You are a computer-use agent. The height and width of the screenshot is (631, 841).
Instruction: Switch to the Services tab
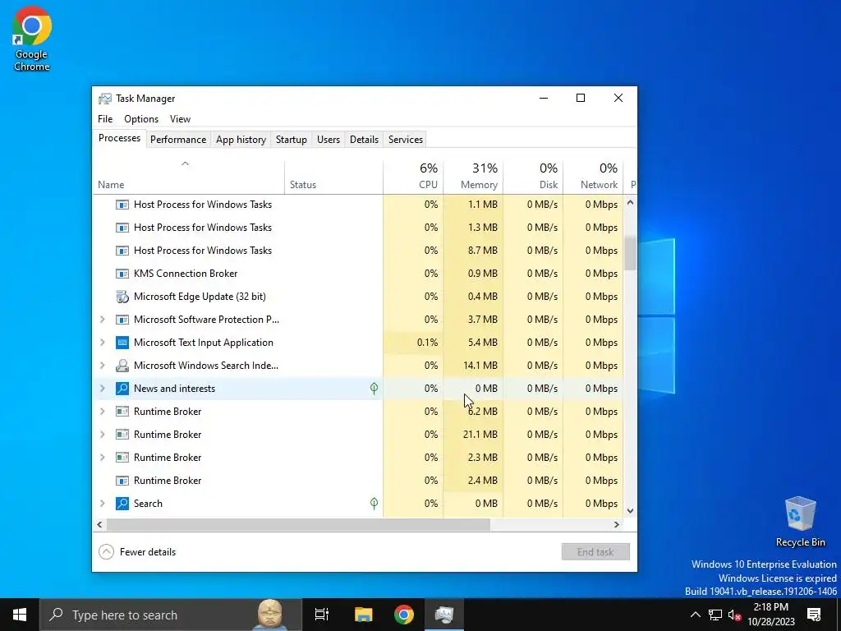(x=406, y=140)
